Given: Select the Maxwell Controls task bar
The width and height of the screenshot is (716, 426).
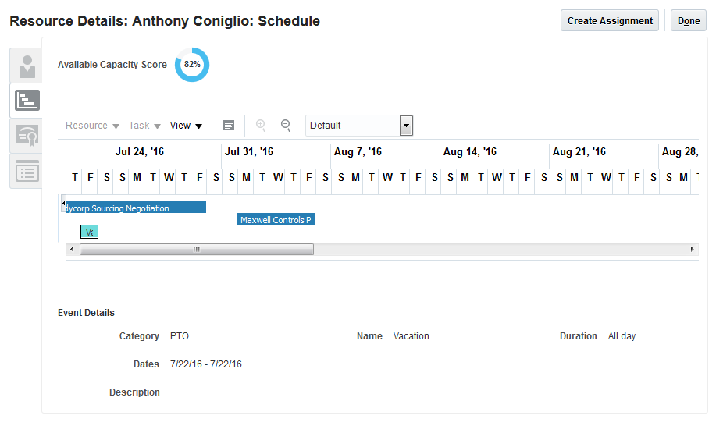Looking at the screenshot, I should pos(276,220).
